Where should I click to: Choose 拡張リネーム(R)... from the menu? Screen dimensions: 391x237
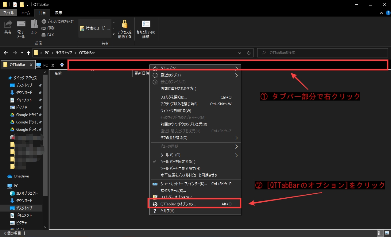point(195,191)
